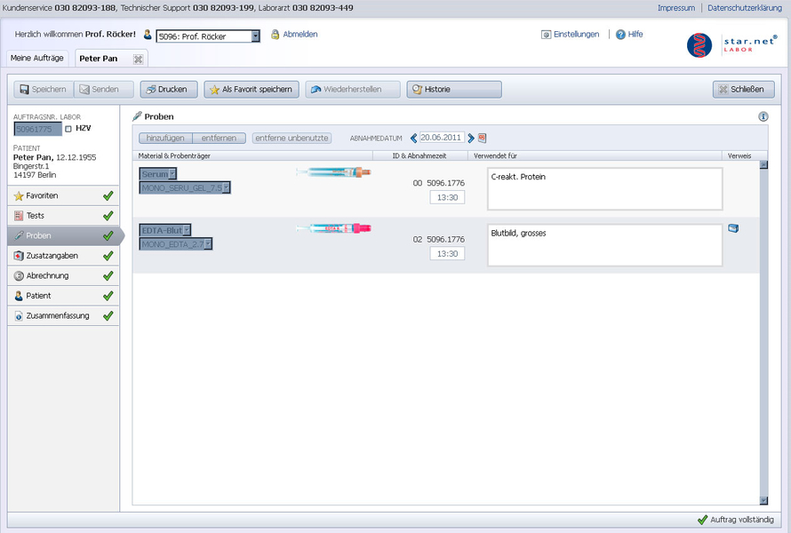Click the previous date arrow for Abnahmedatum

click(x=413, y=138)
